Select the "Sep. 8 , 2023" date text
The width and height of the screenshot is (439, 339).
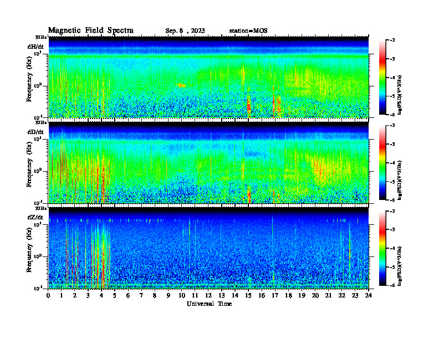tap(185, 31)
